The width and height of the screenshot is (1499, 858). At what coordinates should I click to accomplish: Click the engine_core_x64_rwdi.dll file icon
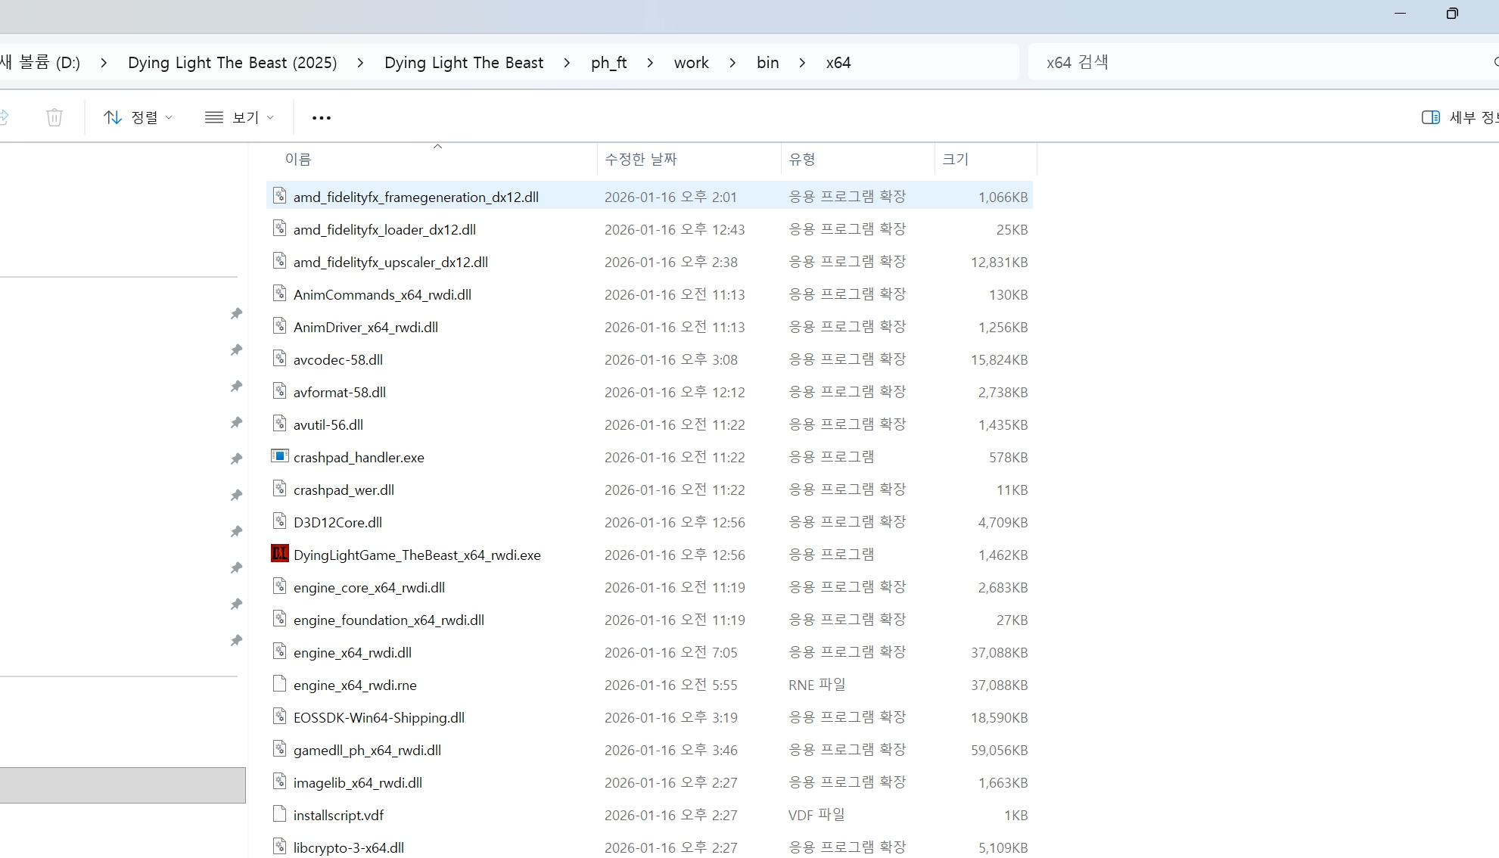click(x=280, y=586)
